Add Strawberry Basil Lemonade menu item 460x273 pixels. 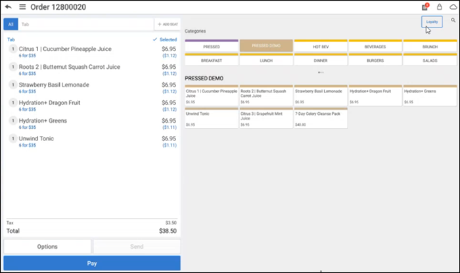[x=321, y=96]
